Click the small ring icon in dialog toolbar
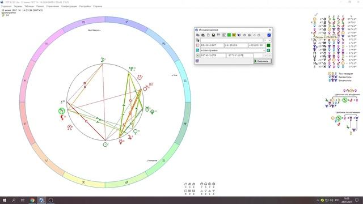This screenshot has width=363, height=204. [254, 35]
